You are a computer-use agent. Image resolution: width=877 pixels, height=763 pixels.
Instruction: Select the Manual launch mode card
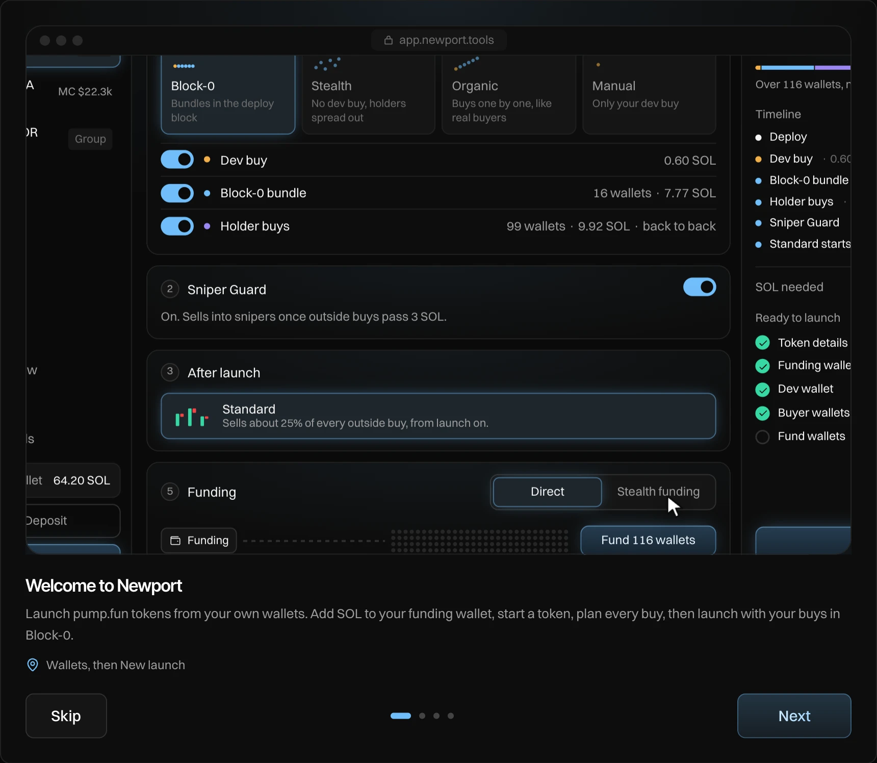pos(649,95)
